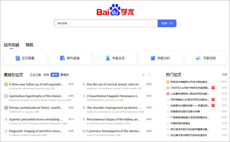Click red hot tag next to CRISPR/Cas9 paper
The image size is (230, 142).
(213, 88)
